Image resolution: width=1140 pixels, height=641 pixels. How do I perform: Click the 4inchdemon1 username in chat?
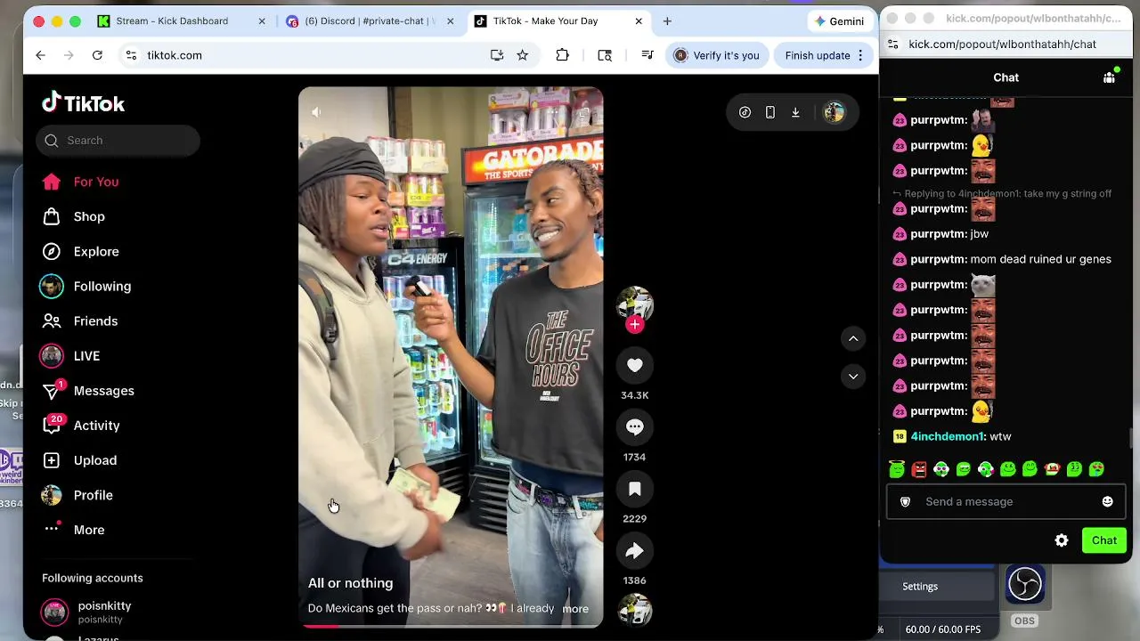tap(947, 436)
